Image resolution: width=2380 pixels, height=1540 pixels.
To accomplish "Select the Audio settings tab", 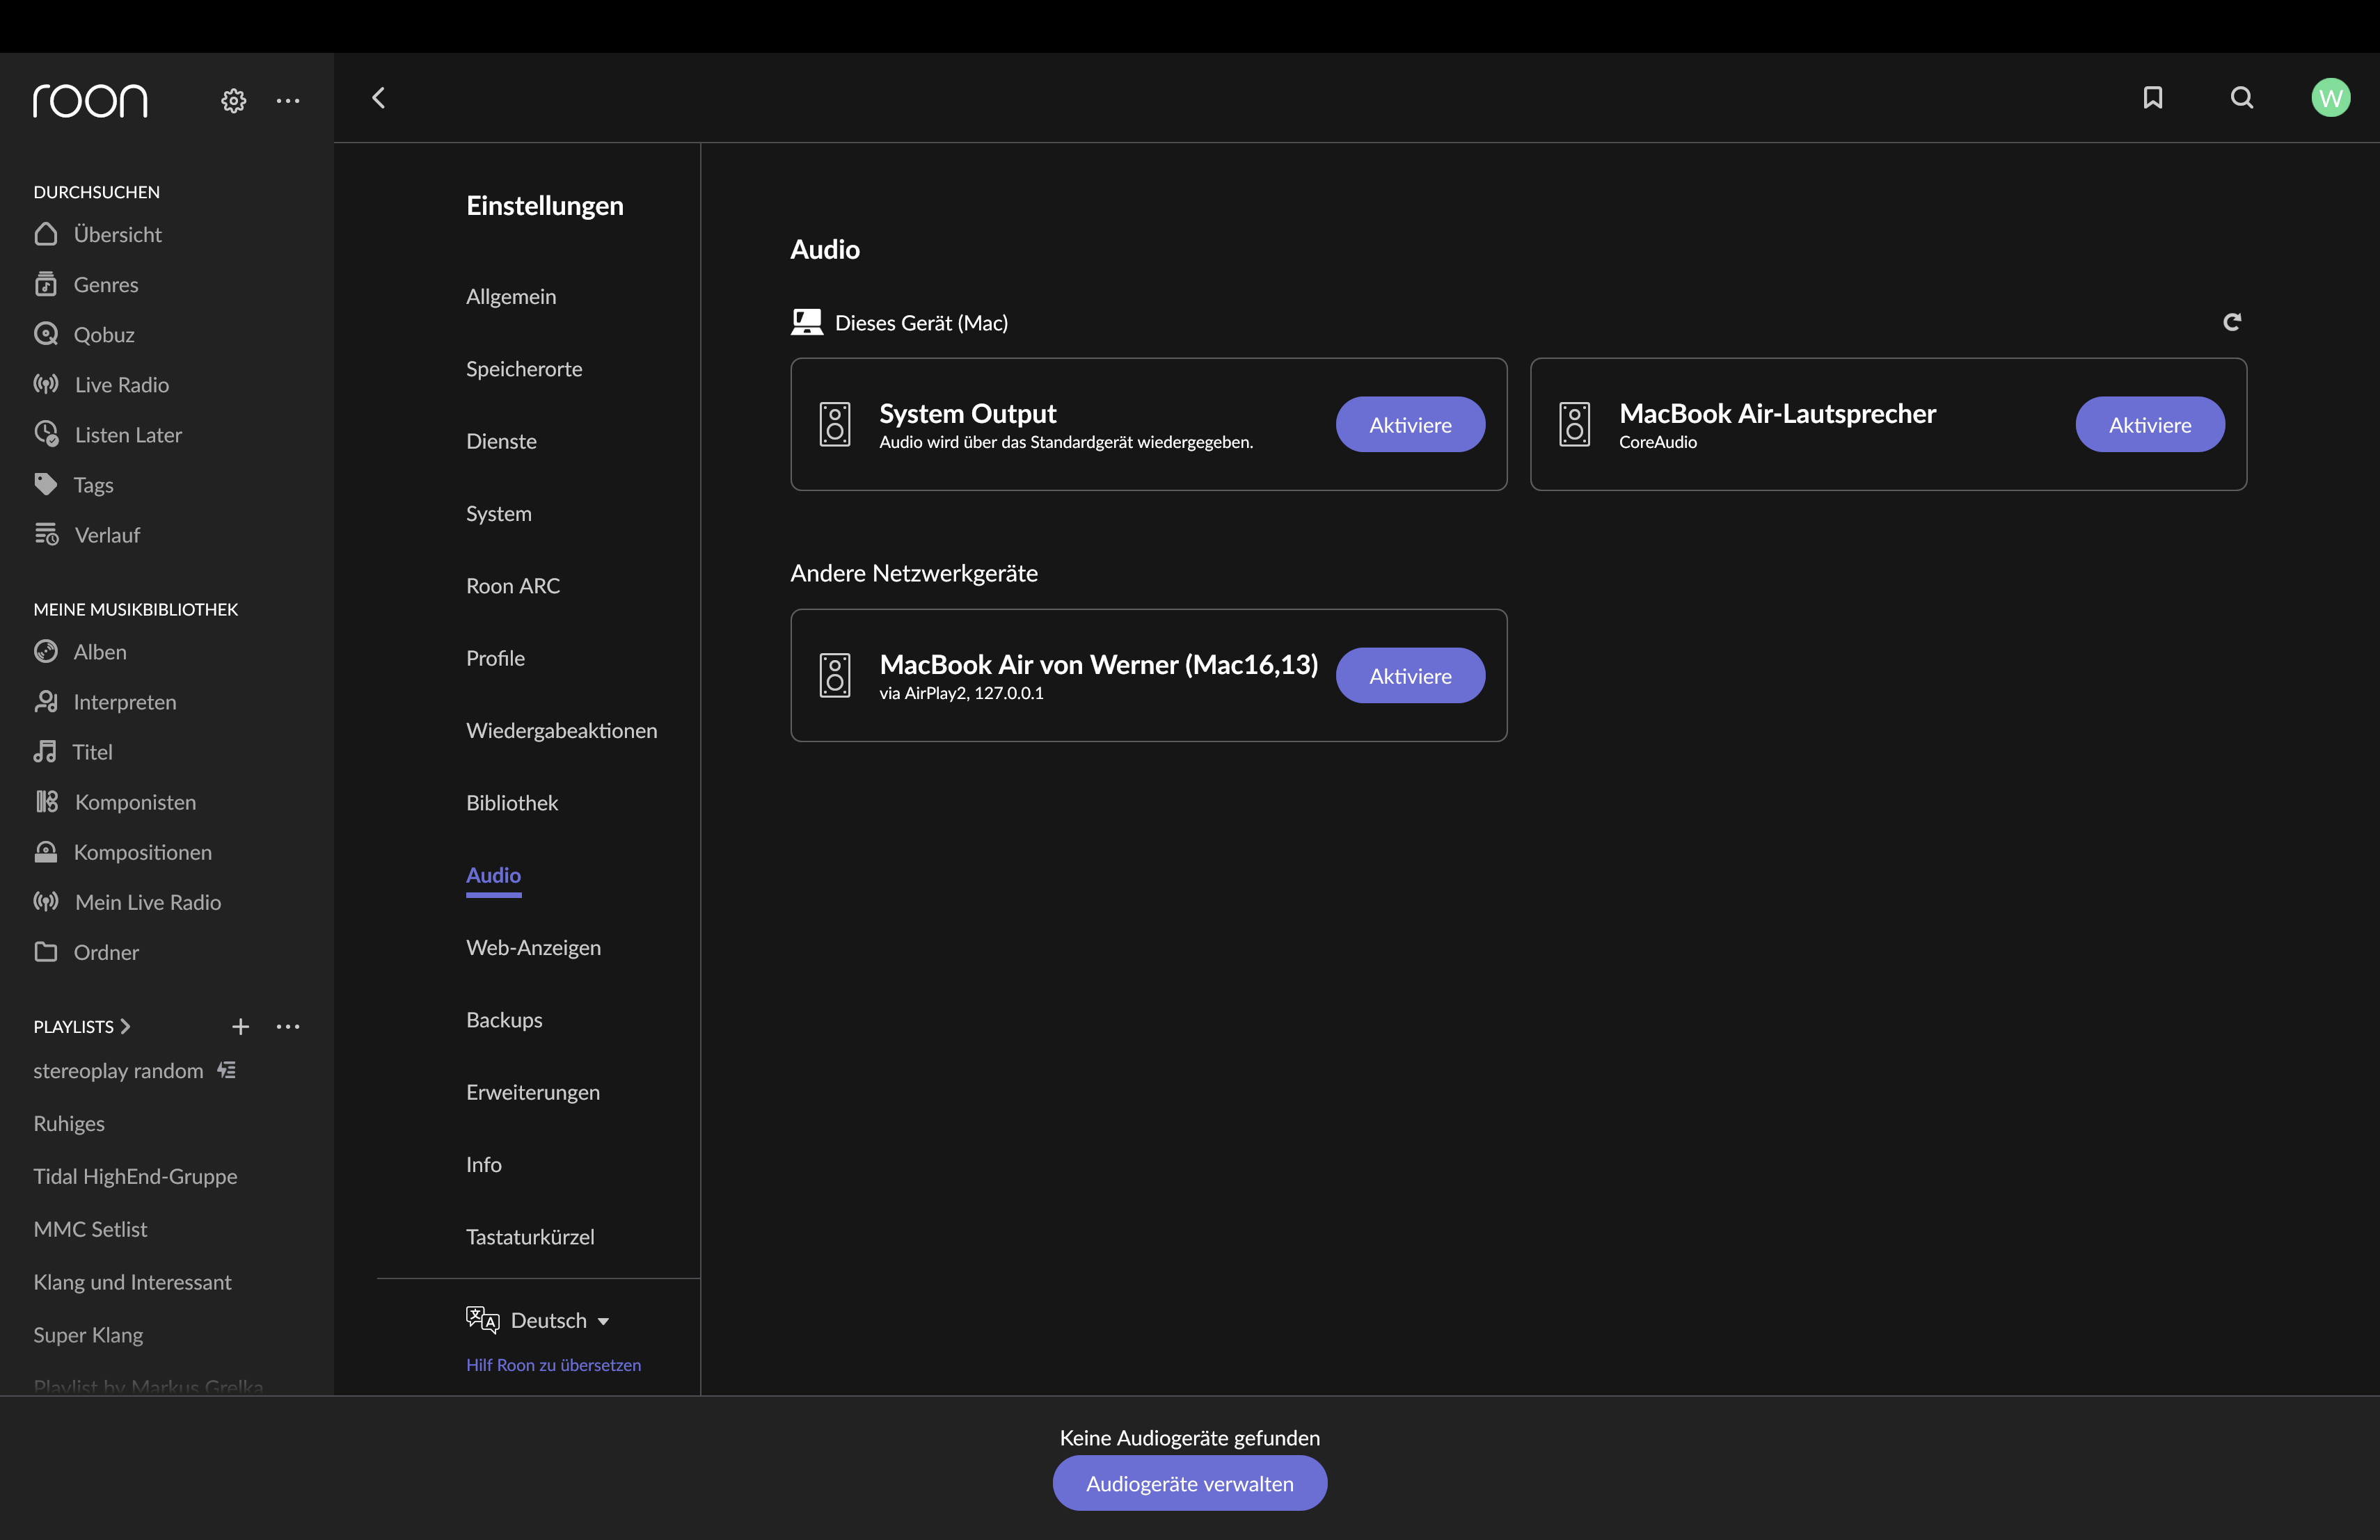I will 493,874.
